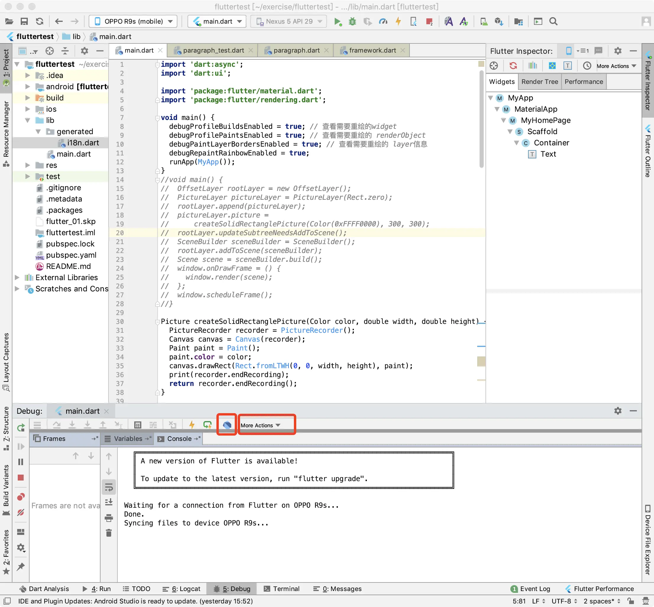The image size is (654, 607).
Task: Open Flutter Performance tool window
Action: pos(599,589)
